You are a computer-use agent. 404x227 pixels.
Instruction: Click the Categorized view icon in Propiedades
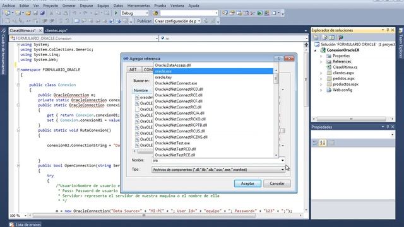(316, 143)
